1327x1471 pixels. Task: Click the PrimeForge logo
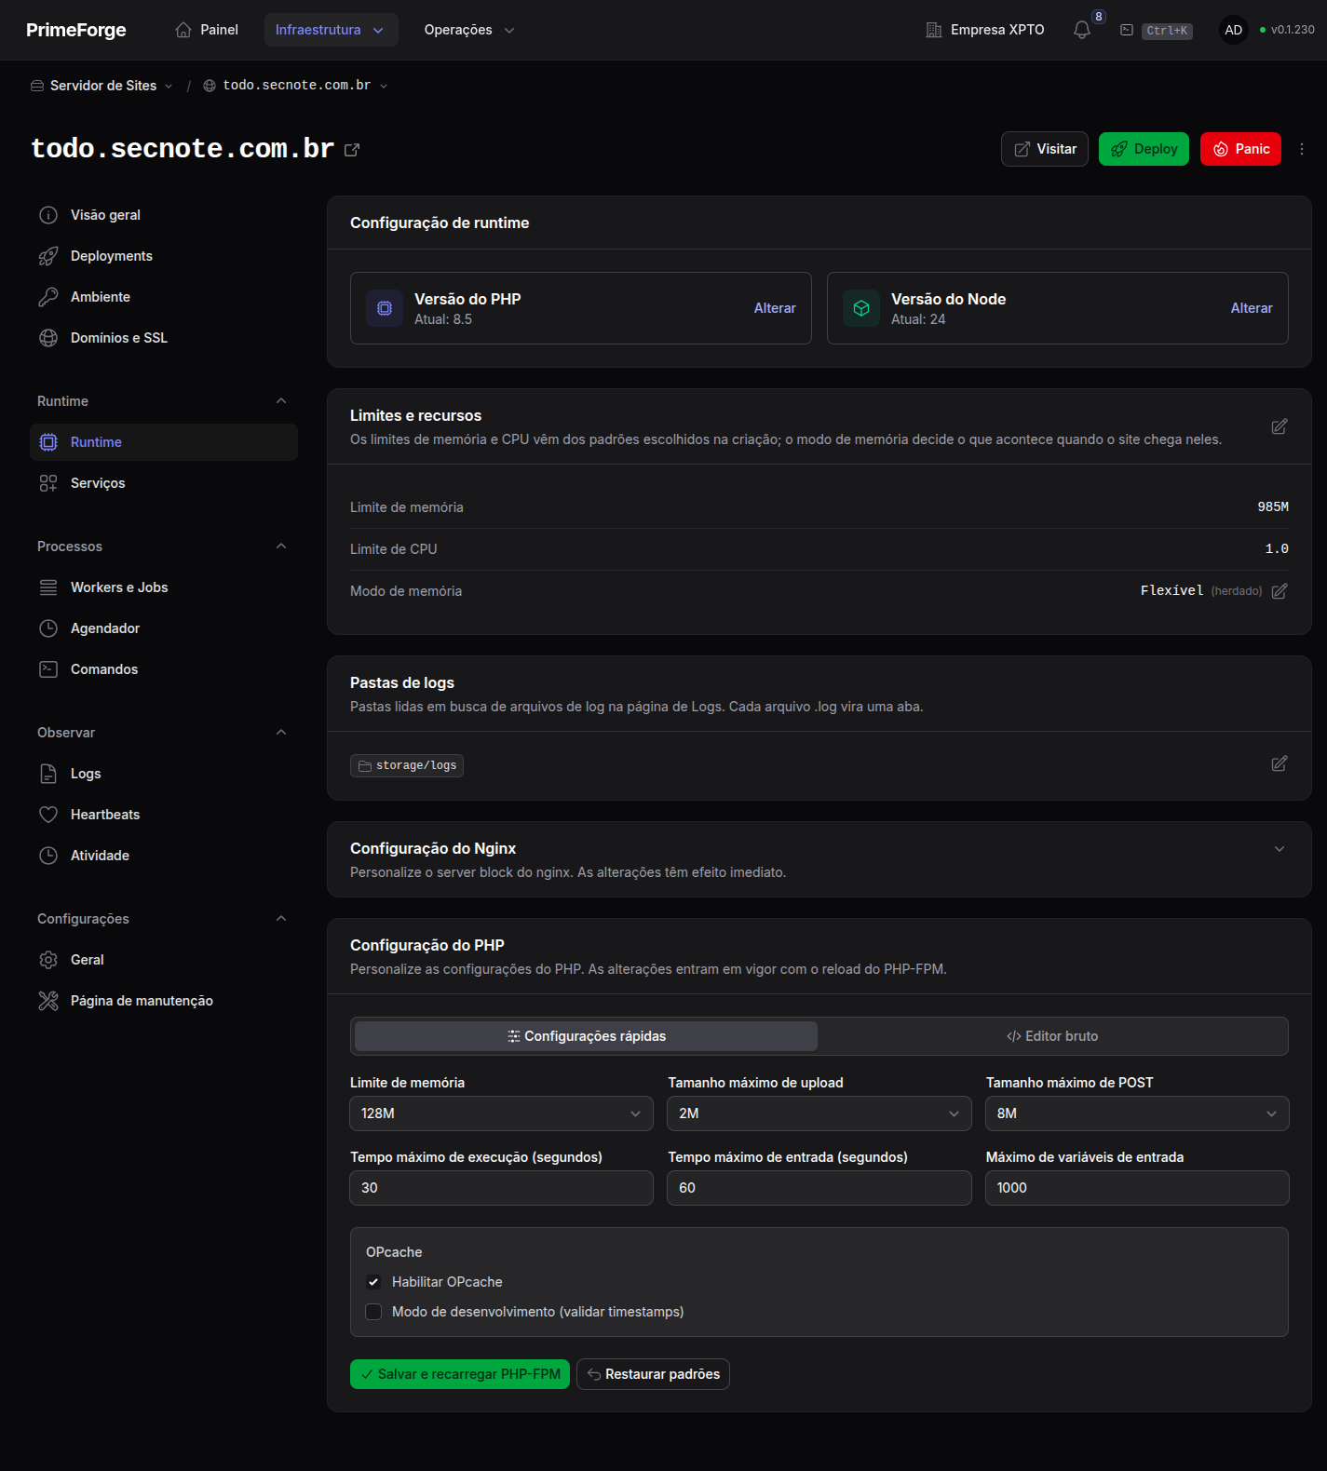pyautogui.click(x=76, y=30)
